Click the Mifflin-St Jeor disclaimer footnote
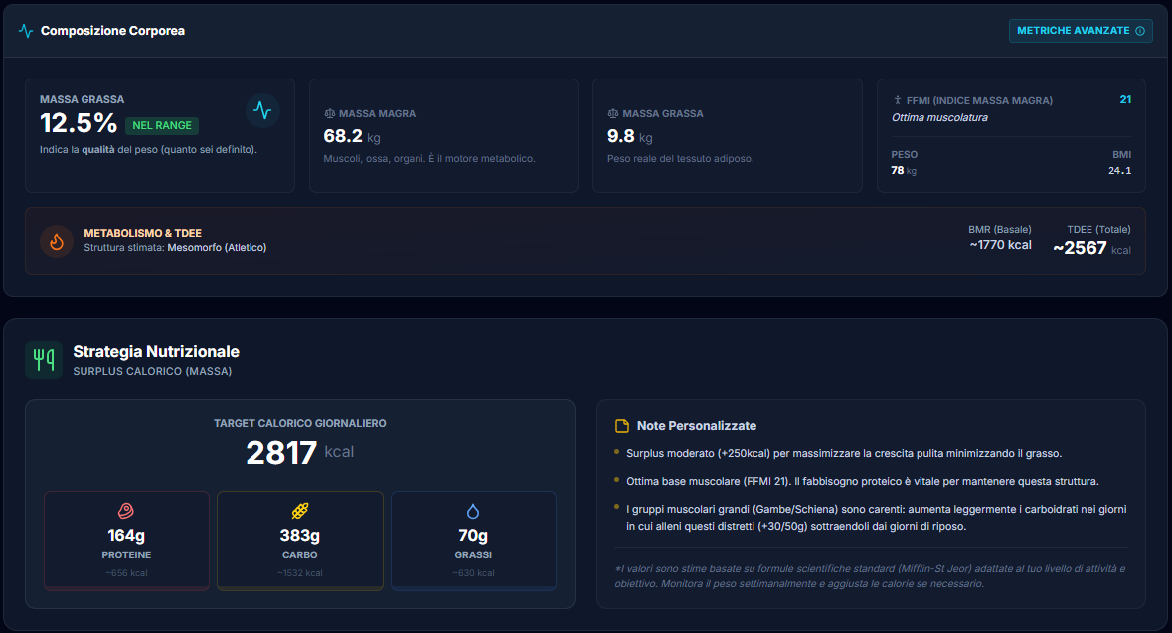 870,576
